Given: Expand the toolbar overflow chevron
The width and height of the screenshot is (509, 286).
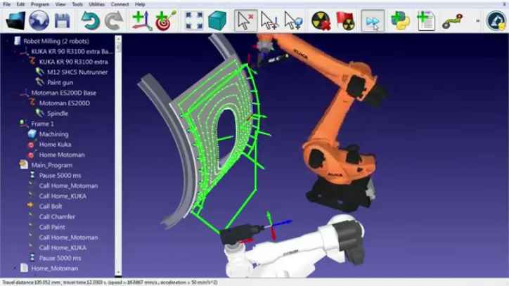Looking at the screenshot, I should [478, 20].
